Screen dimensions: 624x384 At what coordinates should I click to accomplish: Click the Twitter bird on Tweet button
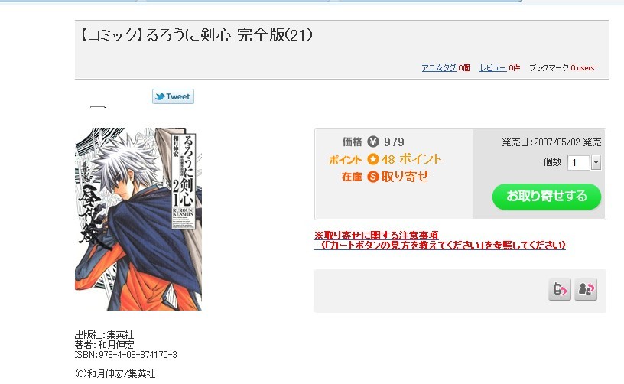(x=160, y=96)
